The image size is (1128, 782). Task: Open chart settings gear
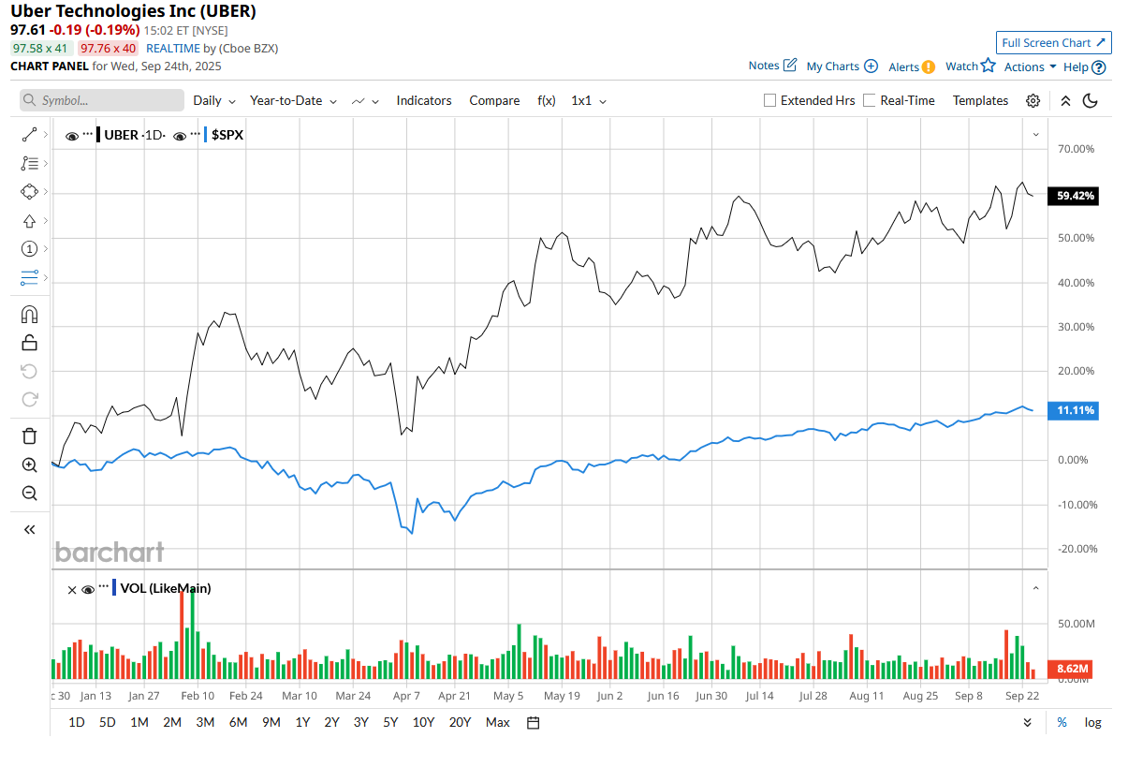coord(1033,100)
